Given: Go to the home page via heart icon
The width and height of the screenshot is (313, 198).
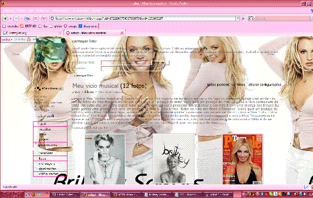Looking at the screenshot, I should [x=44, y=19].
